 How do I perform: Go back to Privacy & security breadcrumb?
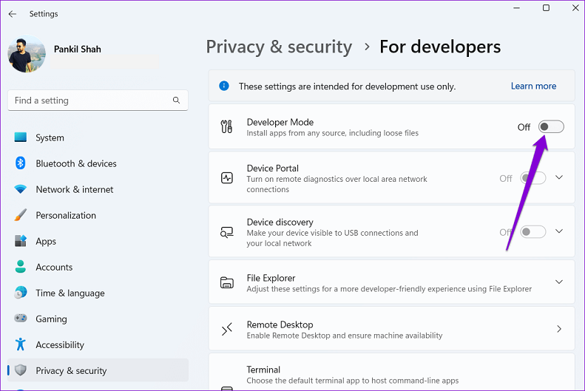pyautogui.click(x=279, y=47)
